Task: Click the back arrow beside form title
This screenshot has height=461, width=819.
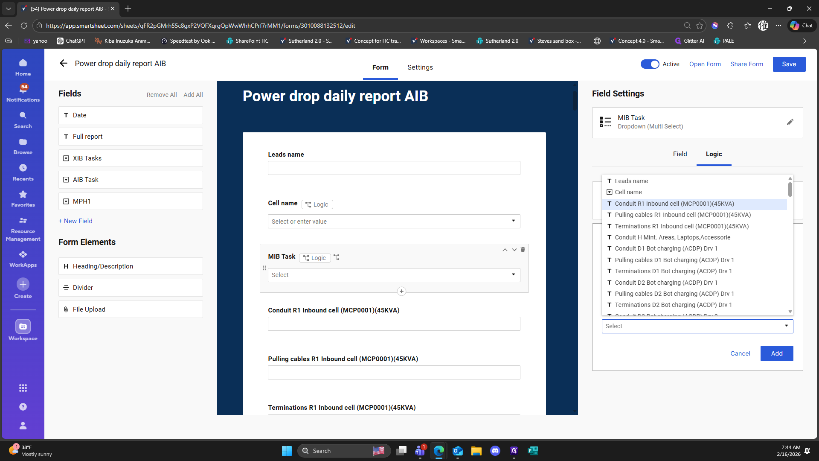Action: 64,64
